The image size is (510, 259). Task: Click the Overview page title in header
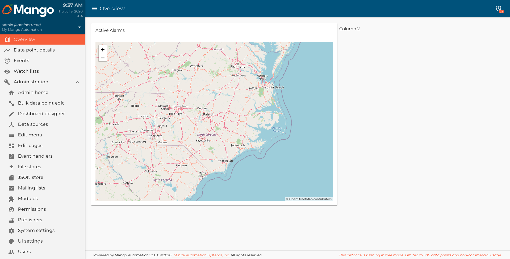pyautogui.click(x=112, y=8)
